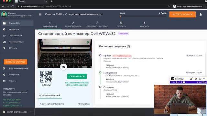Click the notification bell icon
This screenshot has height=116, width=207.
click(x=201, y=15)
